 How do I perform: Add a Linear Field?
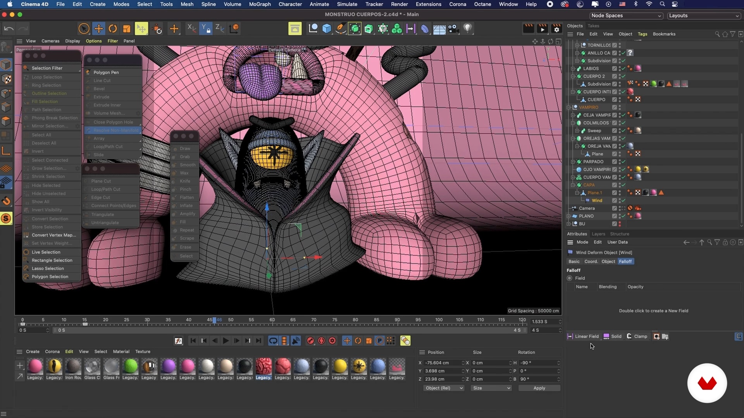tap(583, 336)
